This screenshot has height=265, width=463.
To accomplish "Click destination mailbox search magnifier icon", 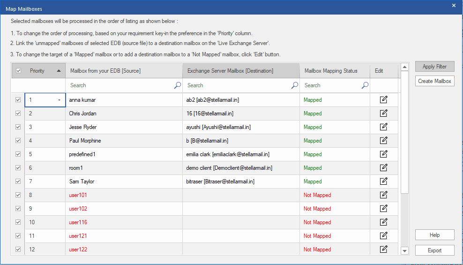I will tap(294, 85).
